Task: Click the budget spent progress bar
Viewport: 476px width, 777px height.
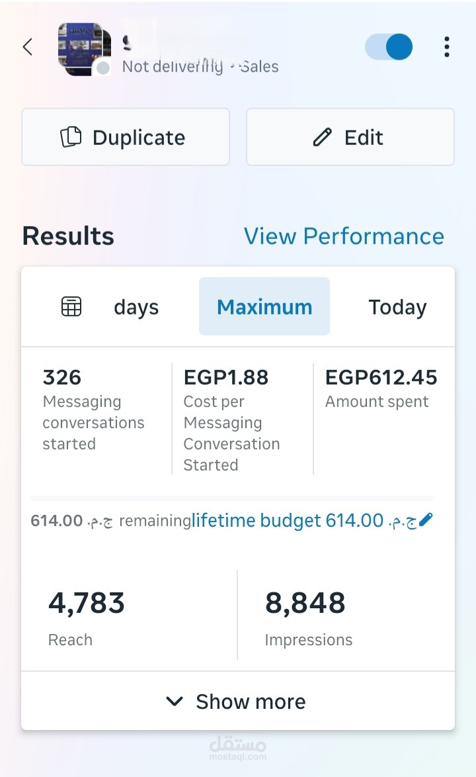Action: point(231,498)
